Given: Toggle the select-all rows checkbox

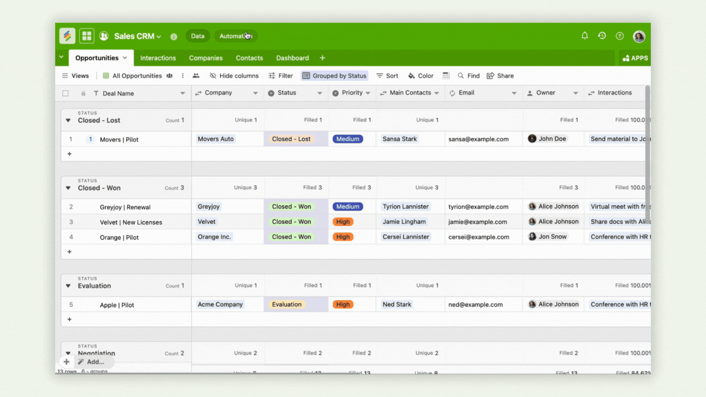Looking at the screenshot, I should point(66,93).
